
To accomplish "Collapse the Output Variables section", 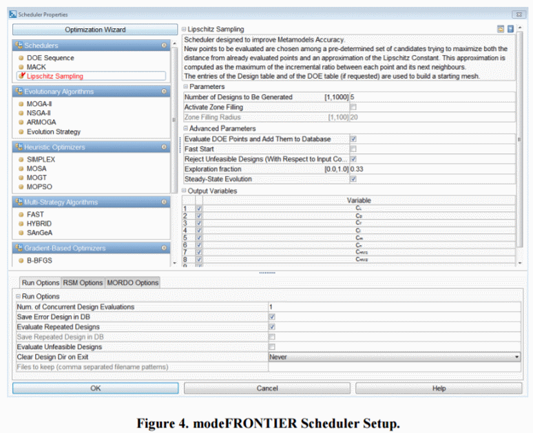I will (x=184, y=191).
